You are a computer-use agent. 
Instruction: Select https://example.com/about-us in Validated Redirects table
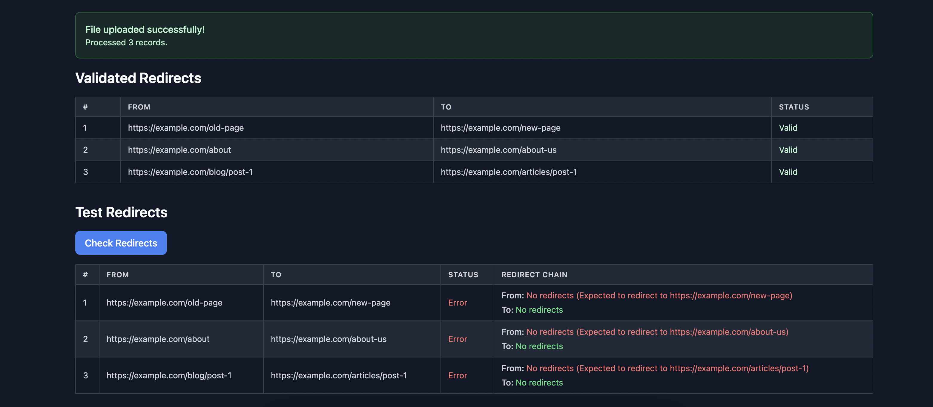(x=498, y=150)
